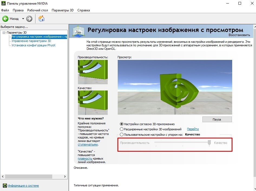Click the Качество preview thumbnail
This screenshot has width=256, height=191.
(93, 103)
